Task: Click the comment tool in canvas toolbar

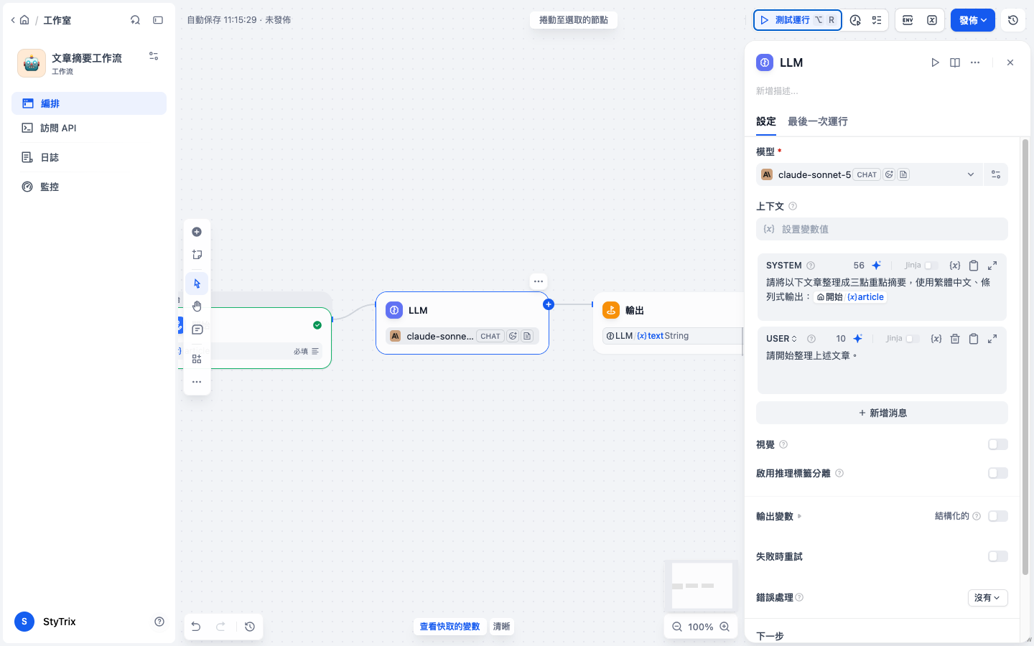Action: (x=197, y=329)
